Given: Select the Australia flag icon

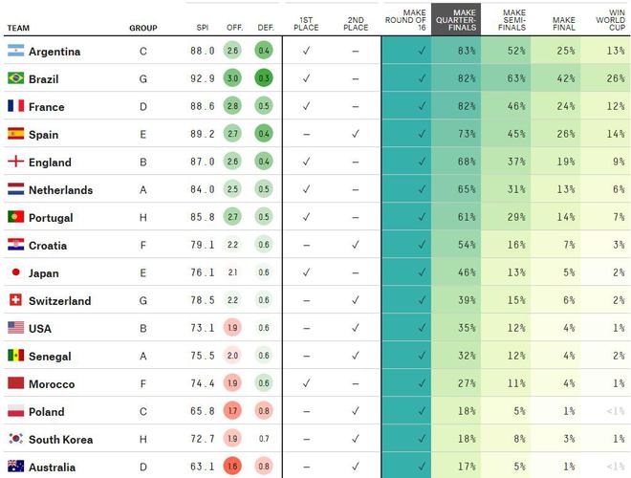Looking at the screenshot, I should 15,467.
